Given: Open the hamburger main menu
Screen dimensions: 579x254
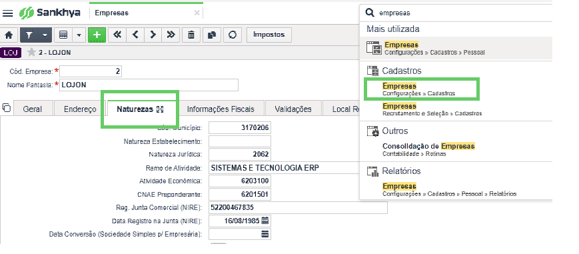Looking at the screenshot, I should coord(8,13).
